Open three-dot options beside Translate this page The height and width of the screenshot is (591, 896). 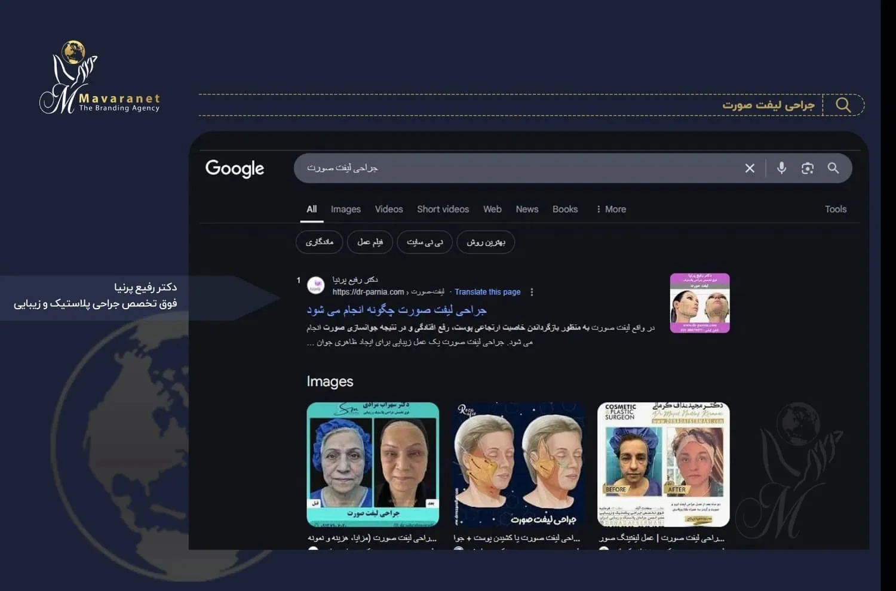532,292
